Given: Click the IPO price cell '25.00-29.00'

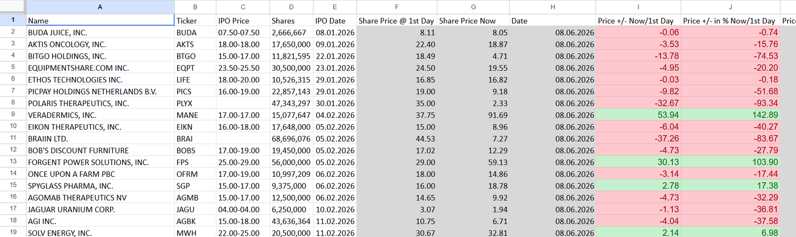Looking at the screenshot, I should click(x=243, y=162).
